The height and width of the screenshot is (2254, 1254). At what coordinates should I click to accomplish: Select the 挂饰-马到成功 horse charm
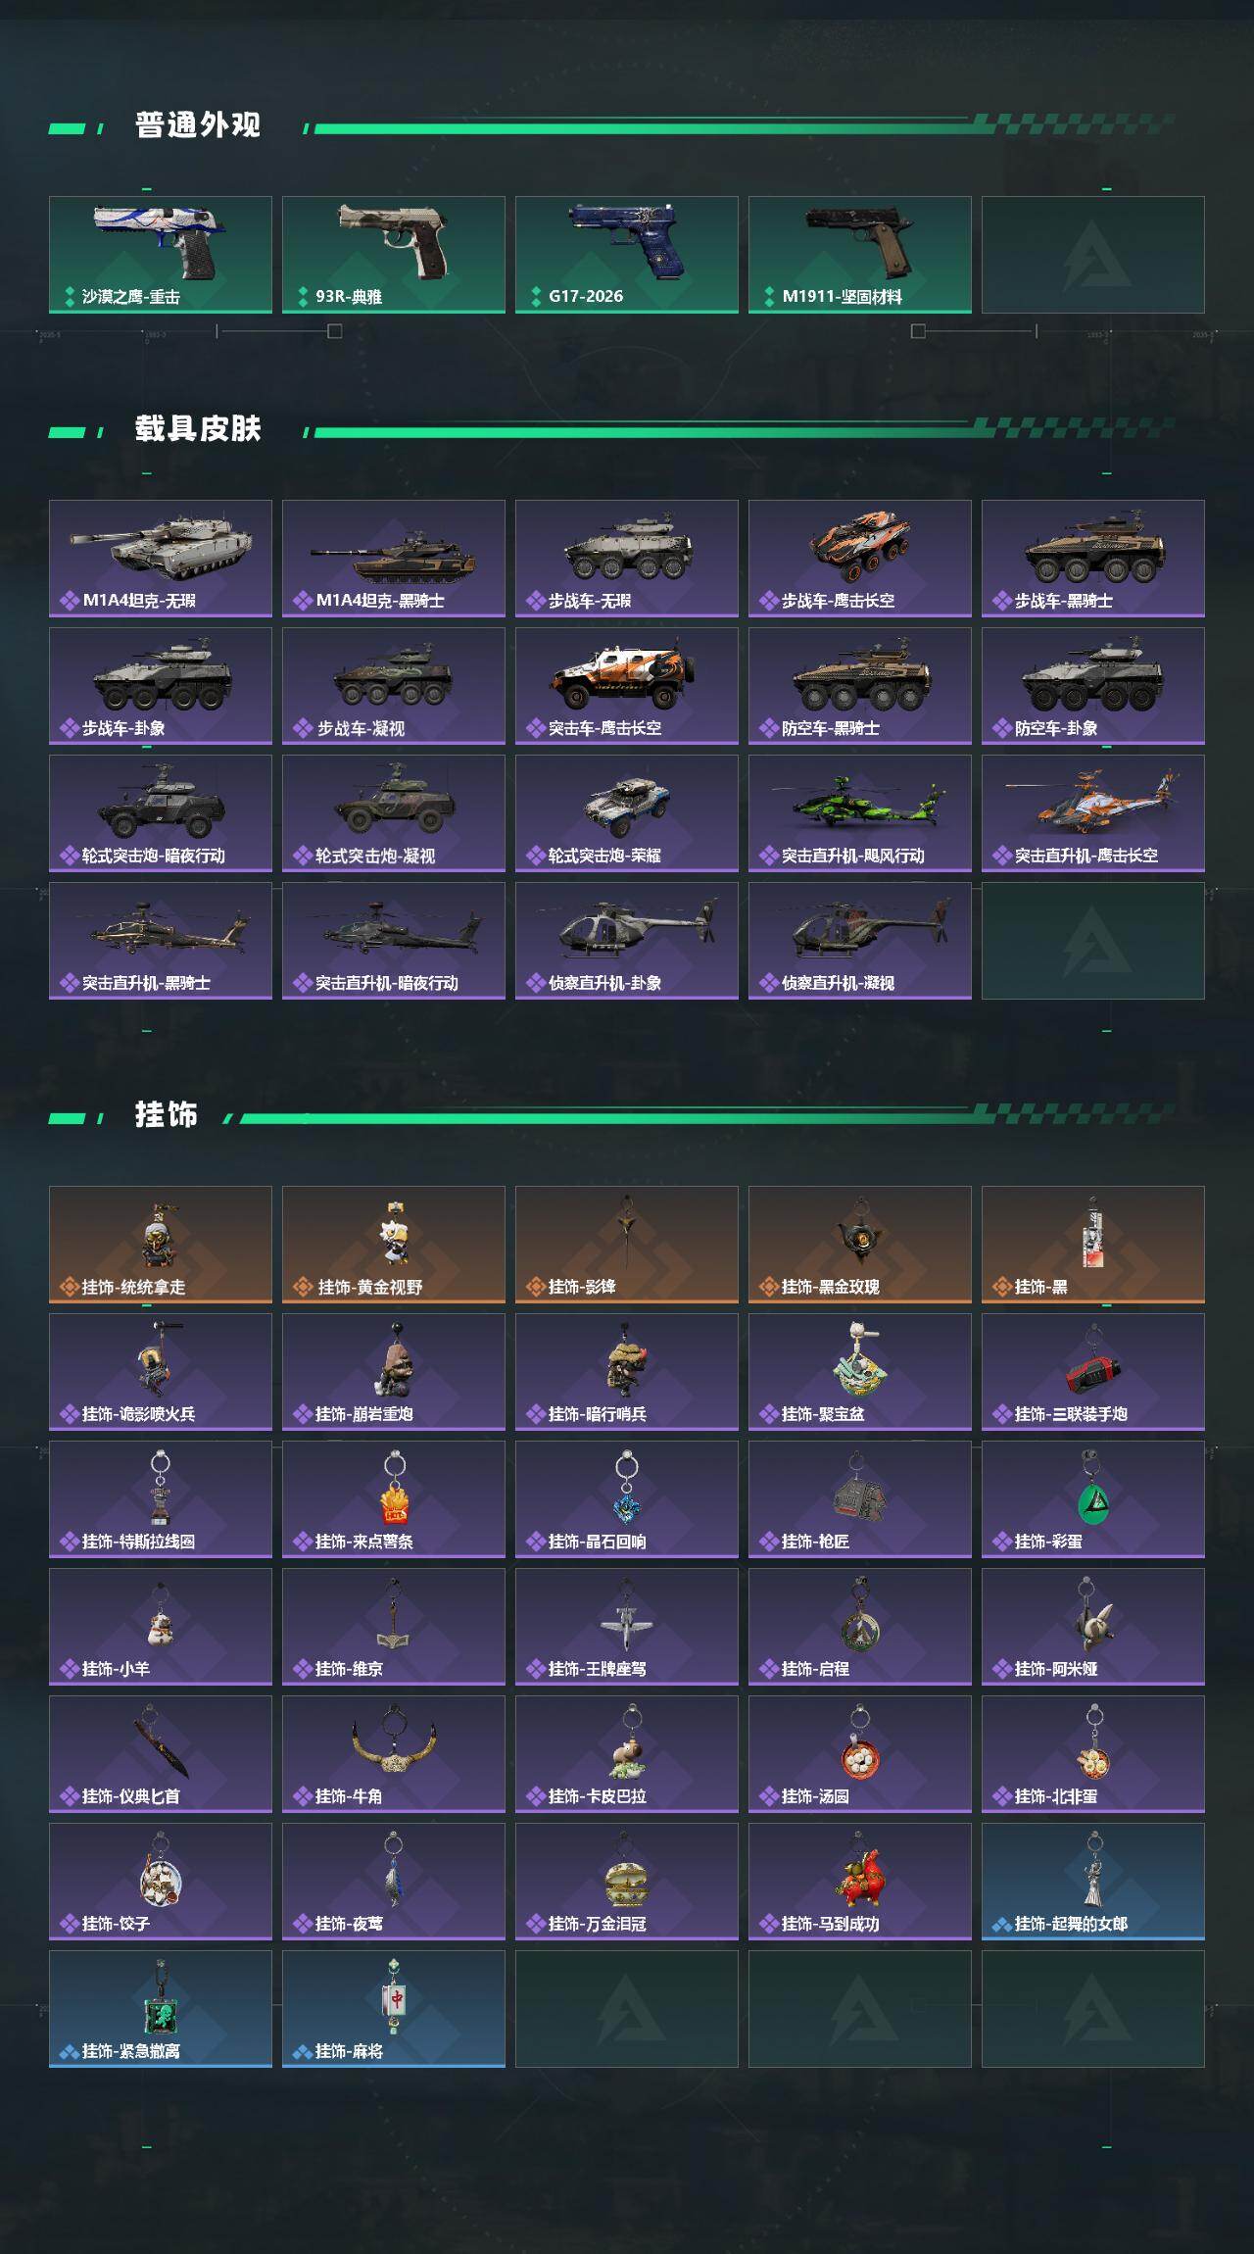[x=860, y=1882]
